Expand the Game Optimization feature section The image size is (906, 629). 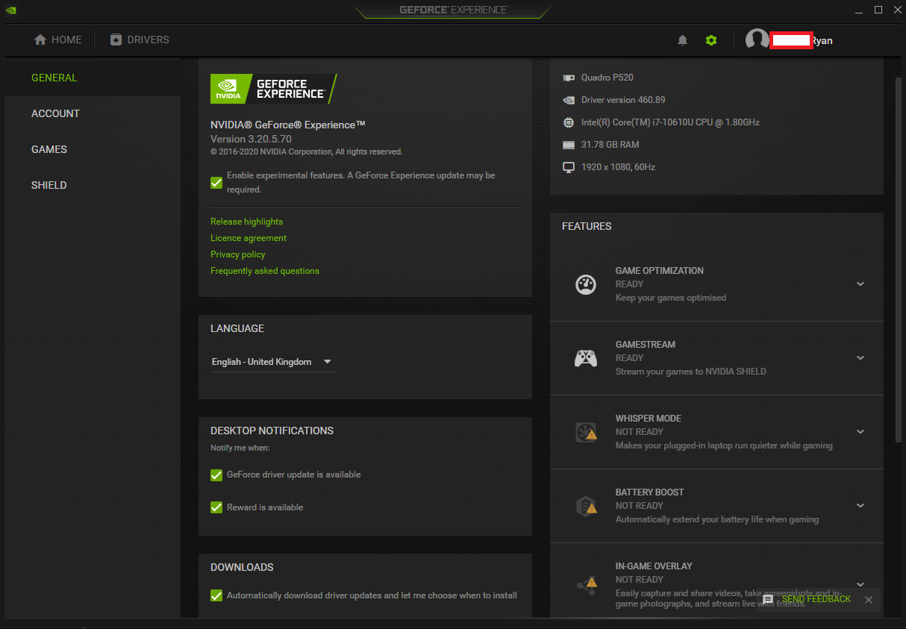click(x=860, y=284)
